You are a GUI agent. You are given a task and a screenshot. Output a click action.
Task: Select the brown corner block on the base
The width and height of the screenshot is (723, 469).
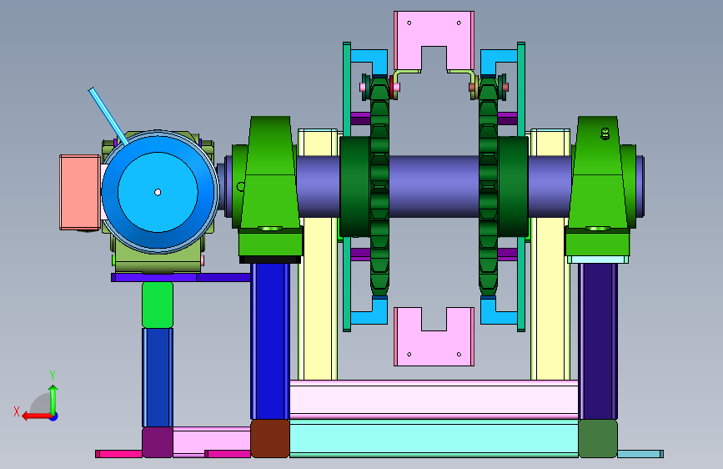point(270,438)
